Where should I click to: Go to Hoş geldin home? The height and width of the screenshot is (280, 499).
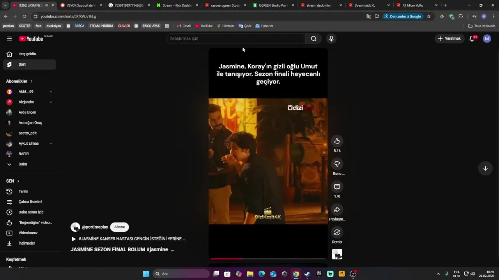tap(30, 54)
